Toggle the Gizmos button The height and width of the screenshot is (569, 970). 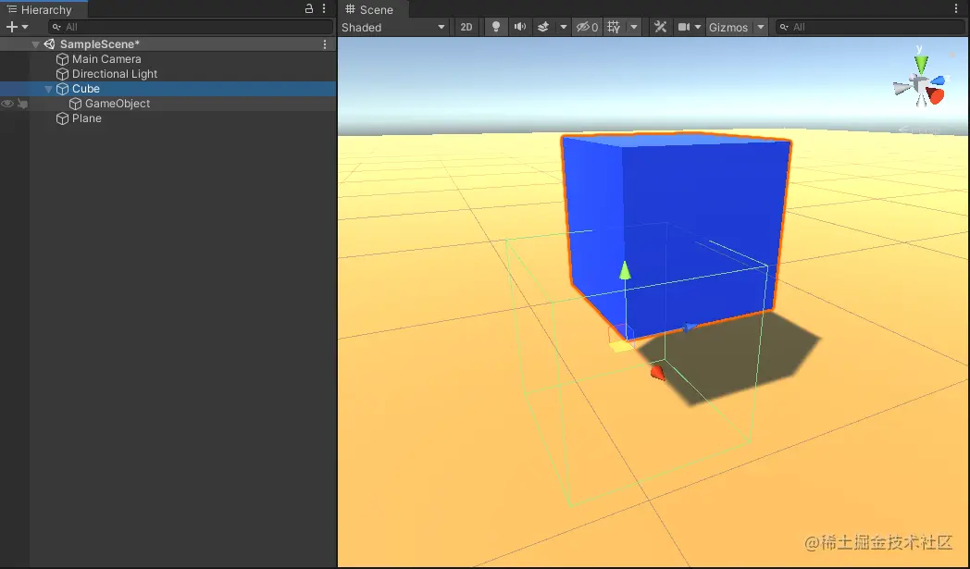click(728, 27)
